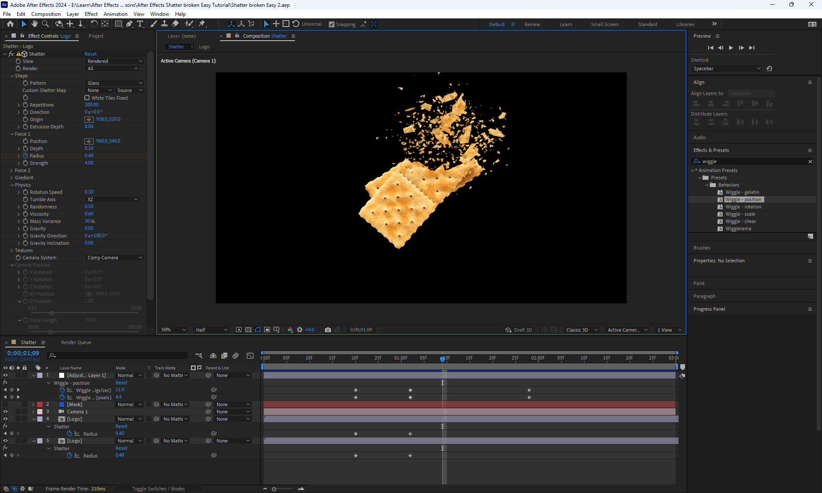Open the Composition menu
822x493 pixels.
coord(46,14)
